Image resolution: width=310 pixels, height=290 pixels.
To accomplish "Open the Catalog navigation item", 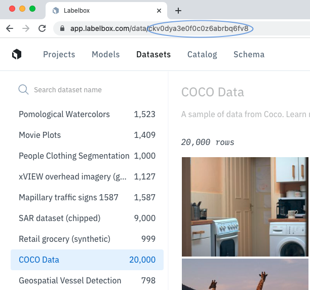I will pos(202,55).
